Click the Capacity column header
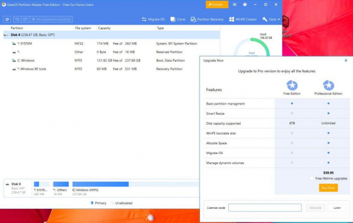 click(104, 28)
